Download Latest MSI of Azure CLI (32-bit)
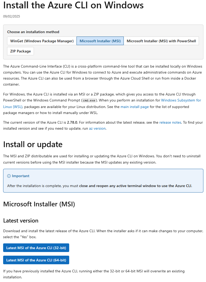The width and height of the screenshot is (206, 282). 36,248
